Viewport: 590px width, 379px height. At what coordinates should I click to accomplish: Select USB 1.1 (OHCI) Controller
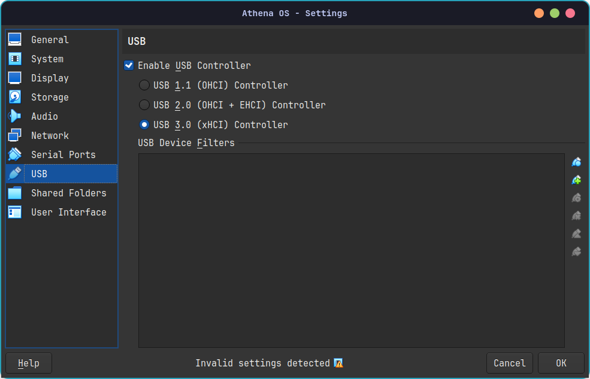144,85
